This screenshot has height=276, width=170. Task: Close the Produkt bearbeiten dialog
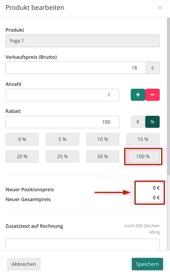pyautogui.click(x=160, y=8)
